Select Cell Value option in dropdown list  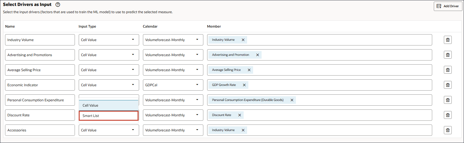108,105
